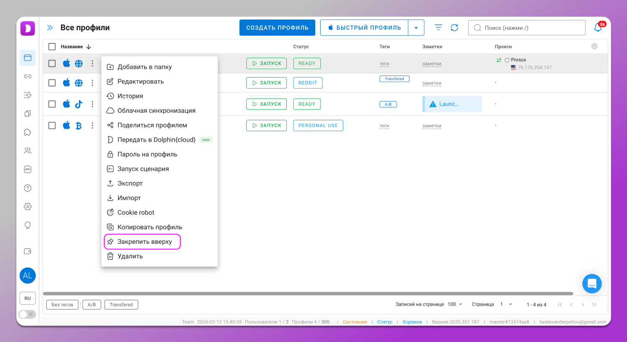Open the 'Корзина' link in footer
This screenshot has height=342, width=627.
click(x=412, y=322)
